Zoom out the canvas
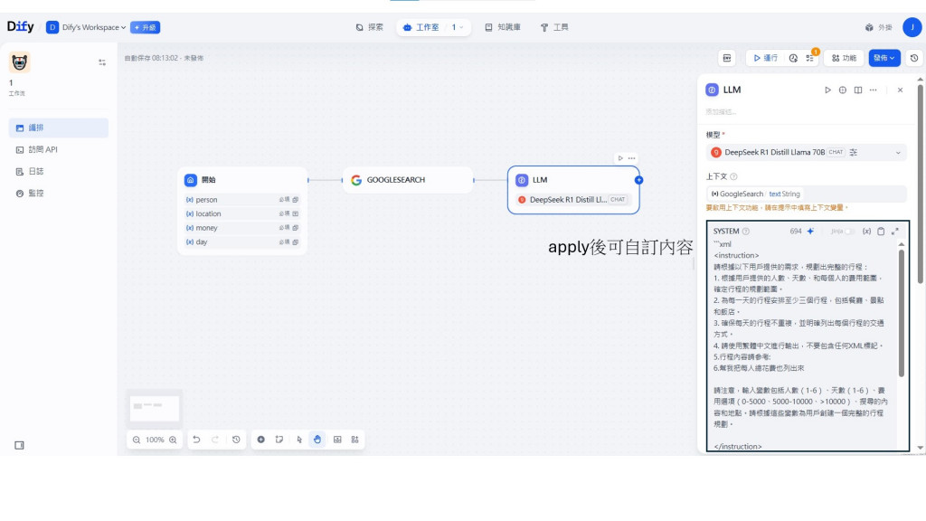This screenshot has height=521, width=926. (x=137, y=440)
